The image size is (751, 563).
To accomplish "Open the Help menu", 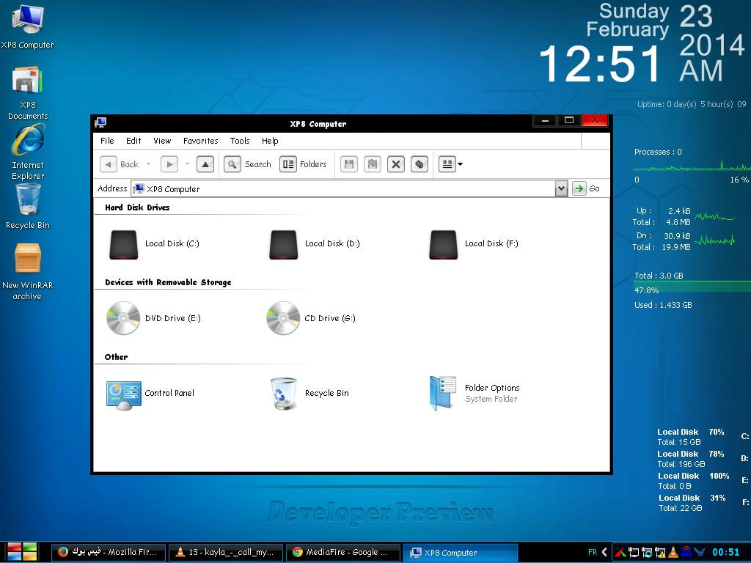I will click(x=270, y=141).
